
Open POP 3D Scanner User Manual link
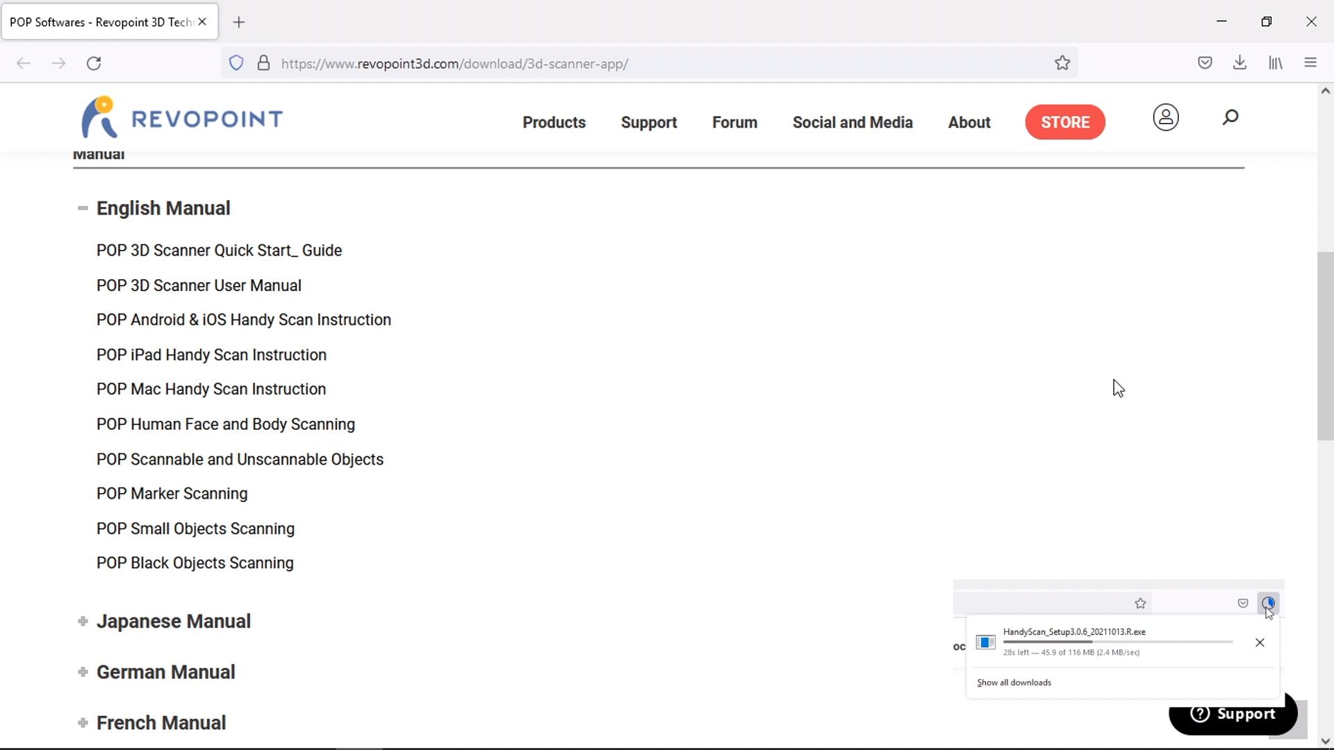click(199, 285)
